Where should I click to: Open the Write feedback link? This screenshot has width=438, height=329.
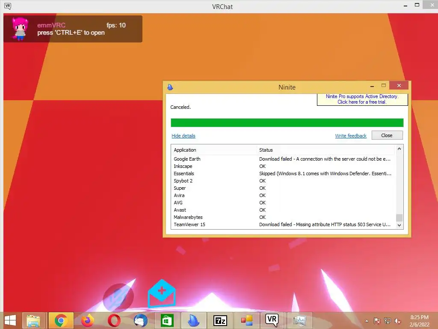(x=351, y=136)
